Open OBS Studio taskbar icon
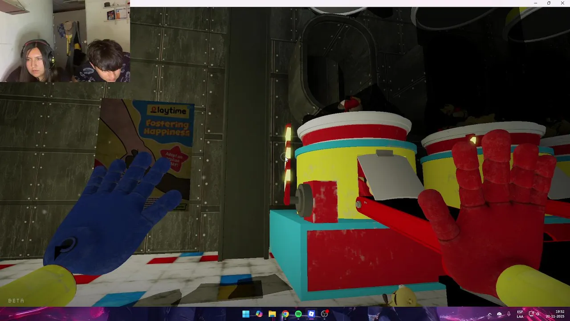The height and width of the screenshot is (321, 570). 325,314
